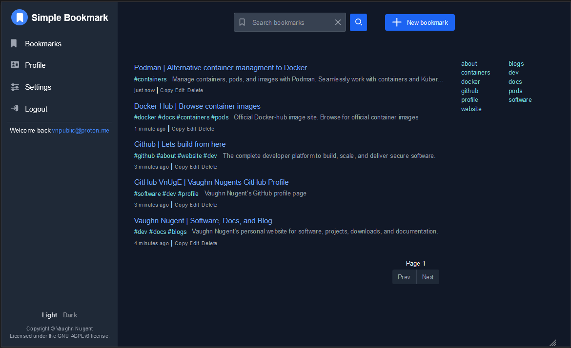Click the Simple Bookmark logo icon
Image resolution: width=571 pixels, height=348 pixels.
20,18
